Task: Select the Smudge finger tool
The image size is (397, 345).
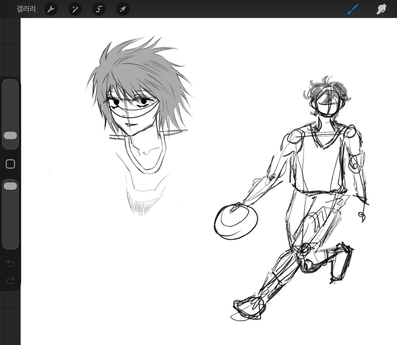Action: [381, 9]
